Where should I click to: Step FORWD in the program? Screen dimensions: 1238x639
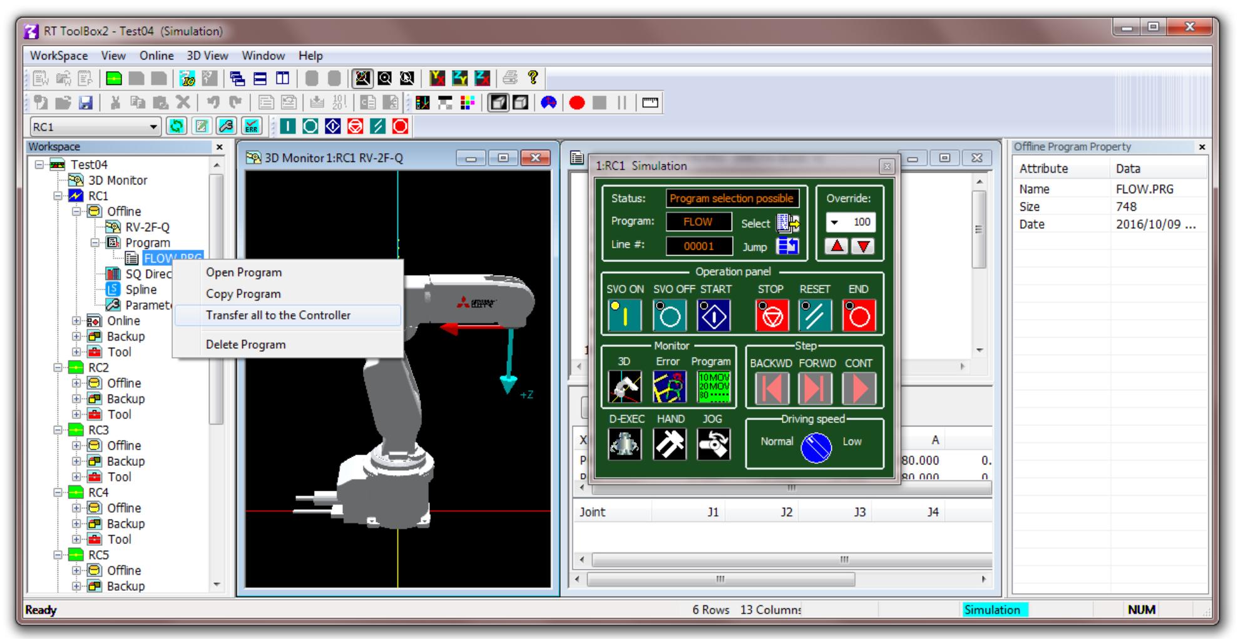[x=815, y=388]
